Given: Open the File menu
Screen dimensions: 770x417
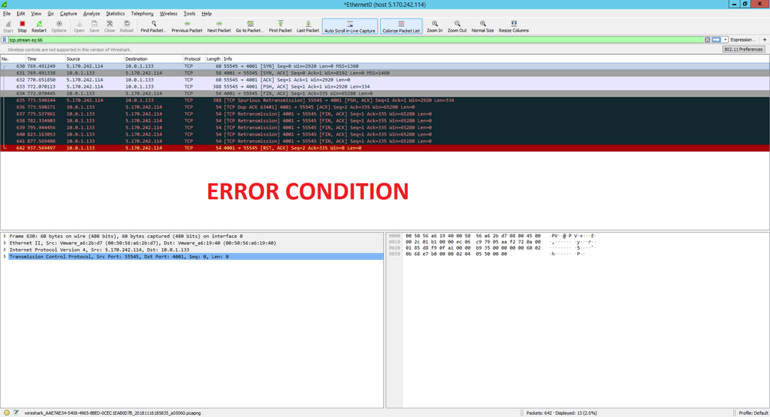Looking at the screenshot, I should click(7, 14).
